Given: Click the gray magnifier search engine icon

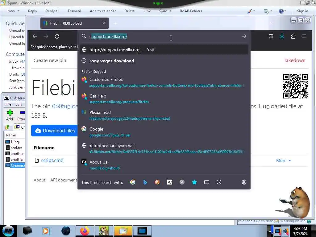Looking at the screenshot, I should [182, 182].
